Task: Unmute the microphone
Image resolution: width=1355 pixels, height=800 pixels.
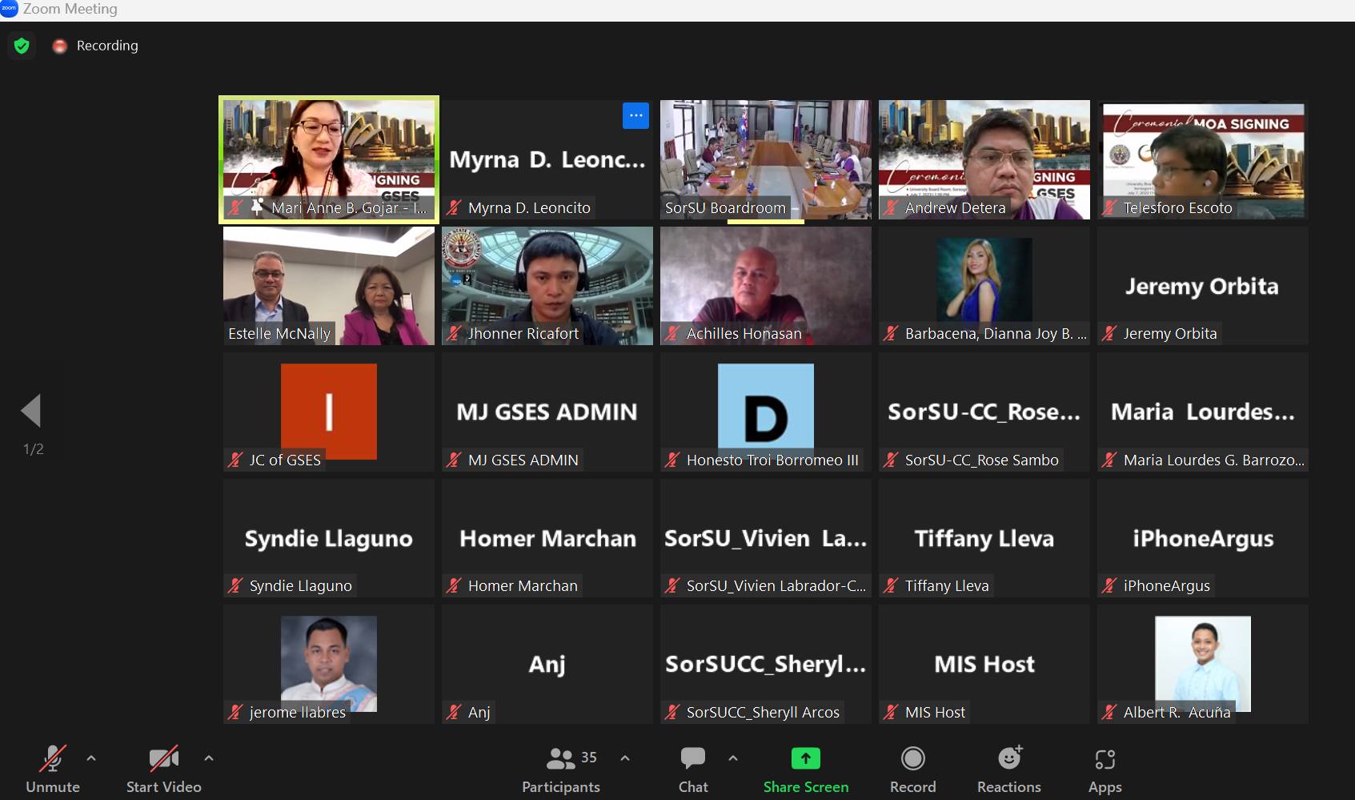Action: click(x=53, y=770)
